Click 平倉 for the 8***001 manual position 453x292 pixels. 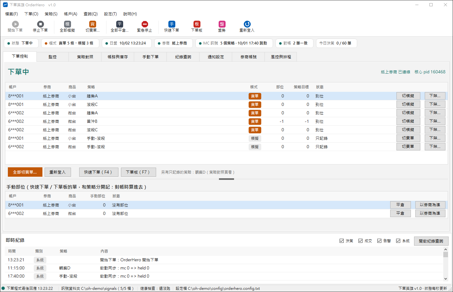[400, 205]
